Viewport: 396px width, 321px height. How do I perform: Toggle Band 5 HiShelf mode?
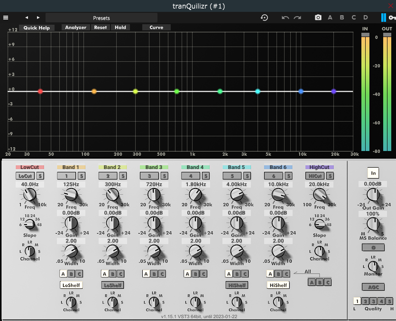tap(237, 285)
